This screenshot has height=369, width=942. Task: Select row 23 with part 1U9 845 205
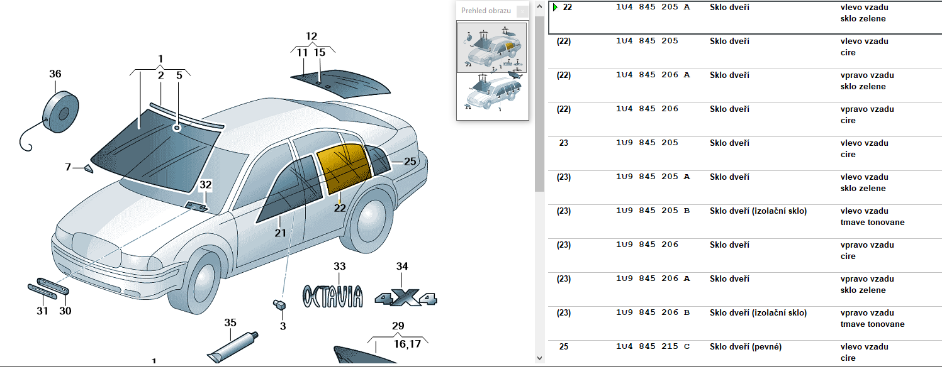click(743, 148)
